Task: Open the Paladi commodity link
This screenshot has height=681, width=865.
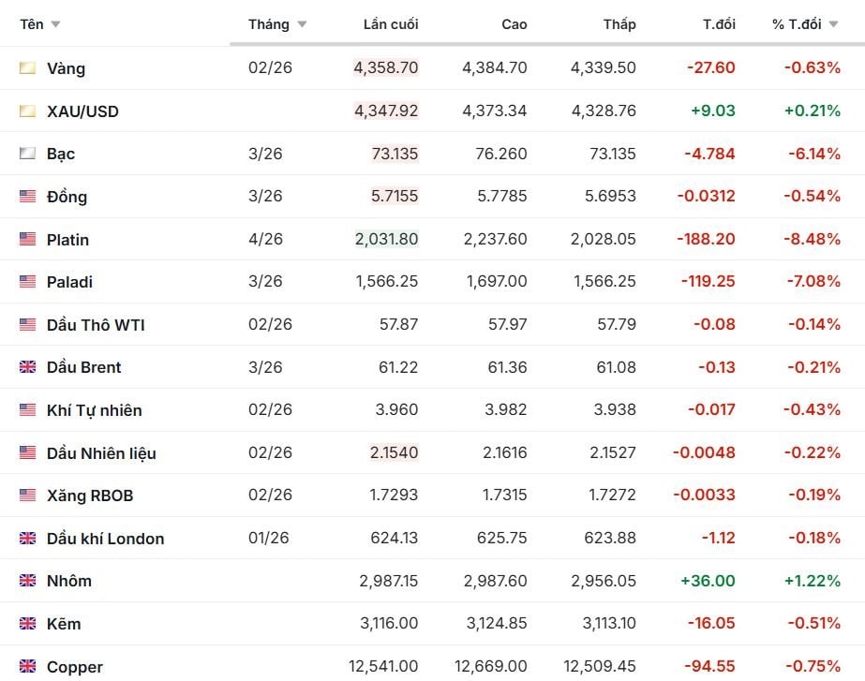Action: coord(69,282)
